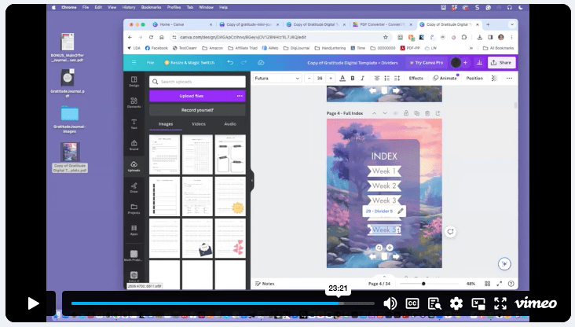Mute the video volume speaker
The width and height of the screenshot is (575, 327).
pyautogui.click(x=390, y=303)
